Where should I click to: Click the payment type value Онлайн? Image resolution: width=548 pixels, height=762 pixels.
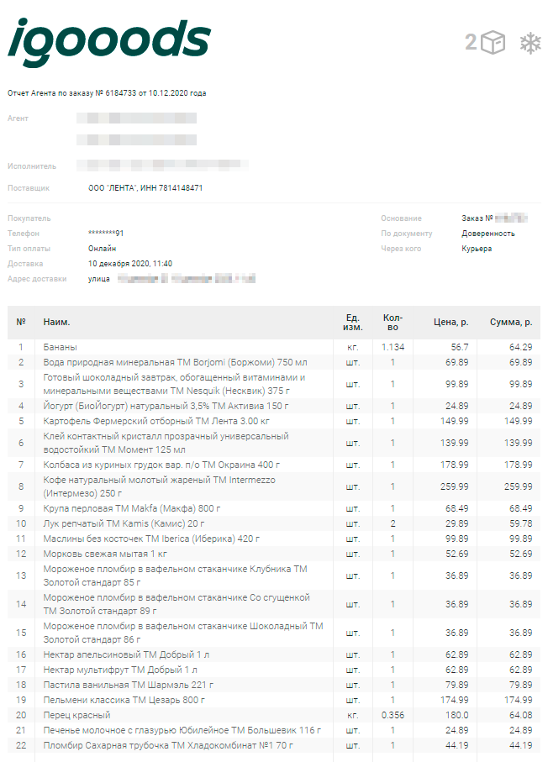click(102, 249)
